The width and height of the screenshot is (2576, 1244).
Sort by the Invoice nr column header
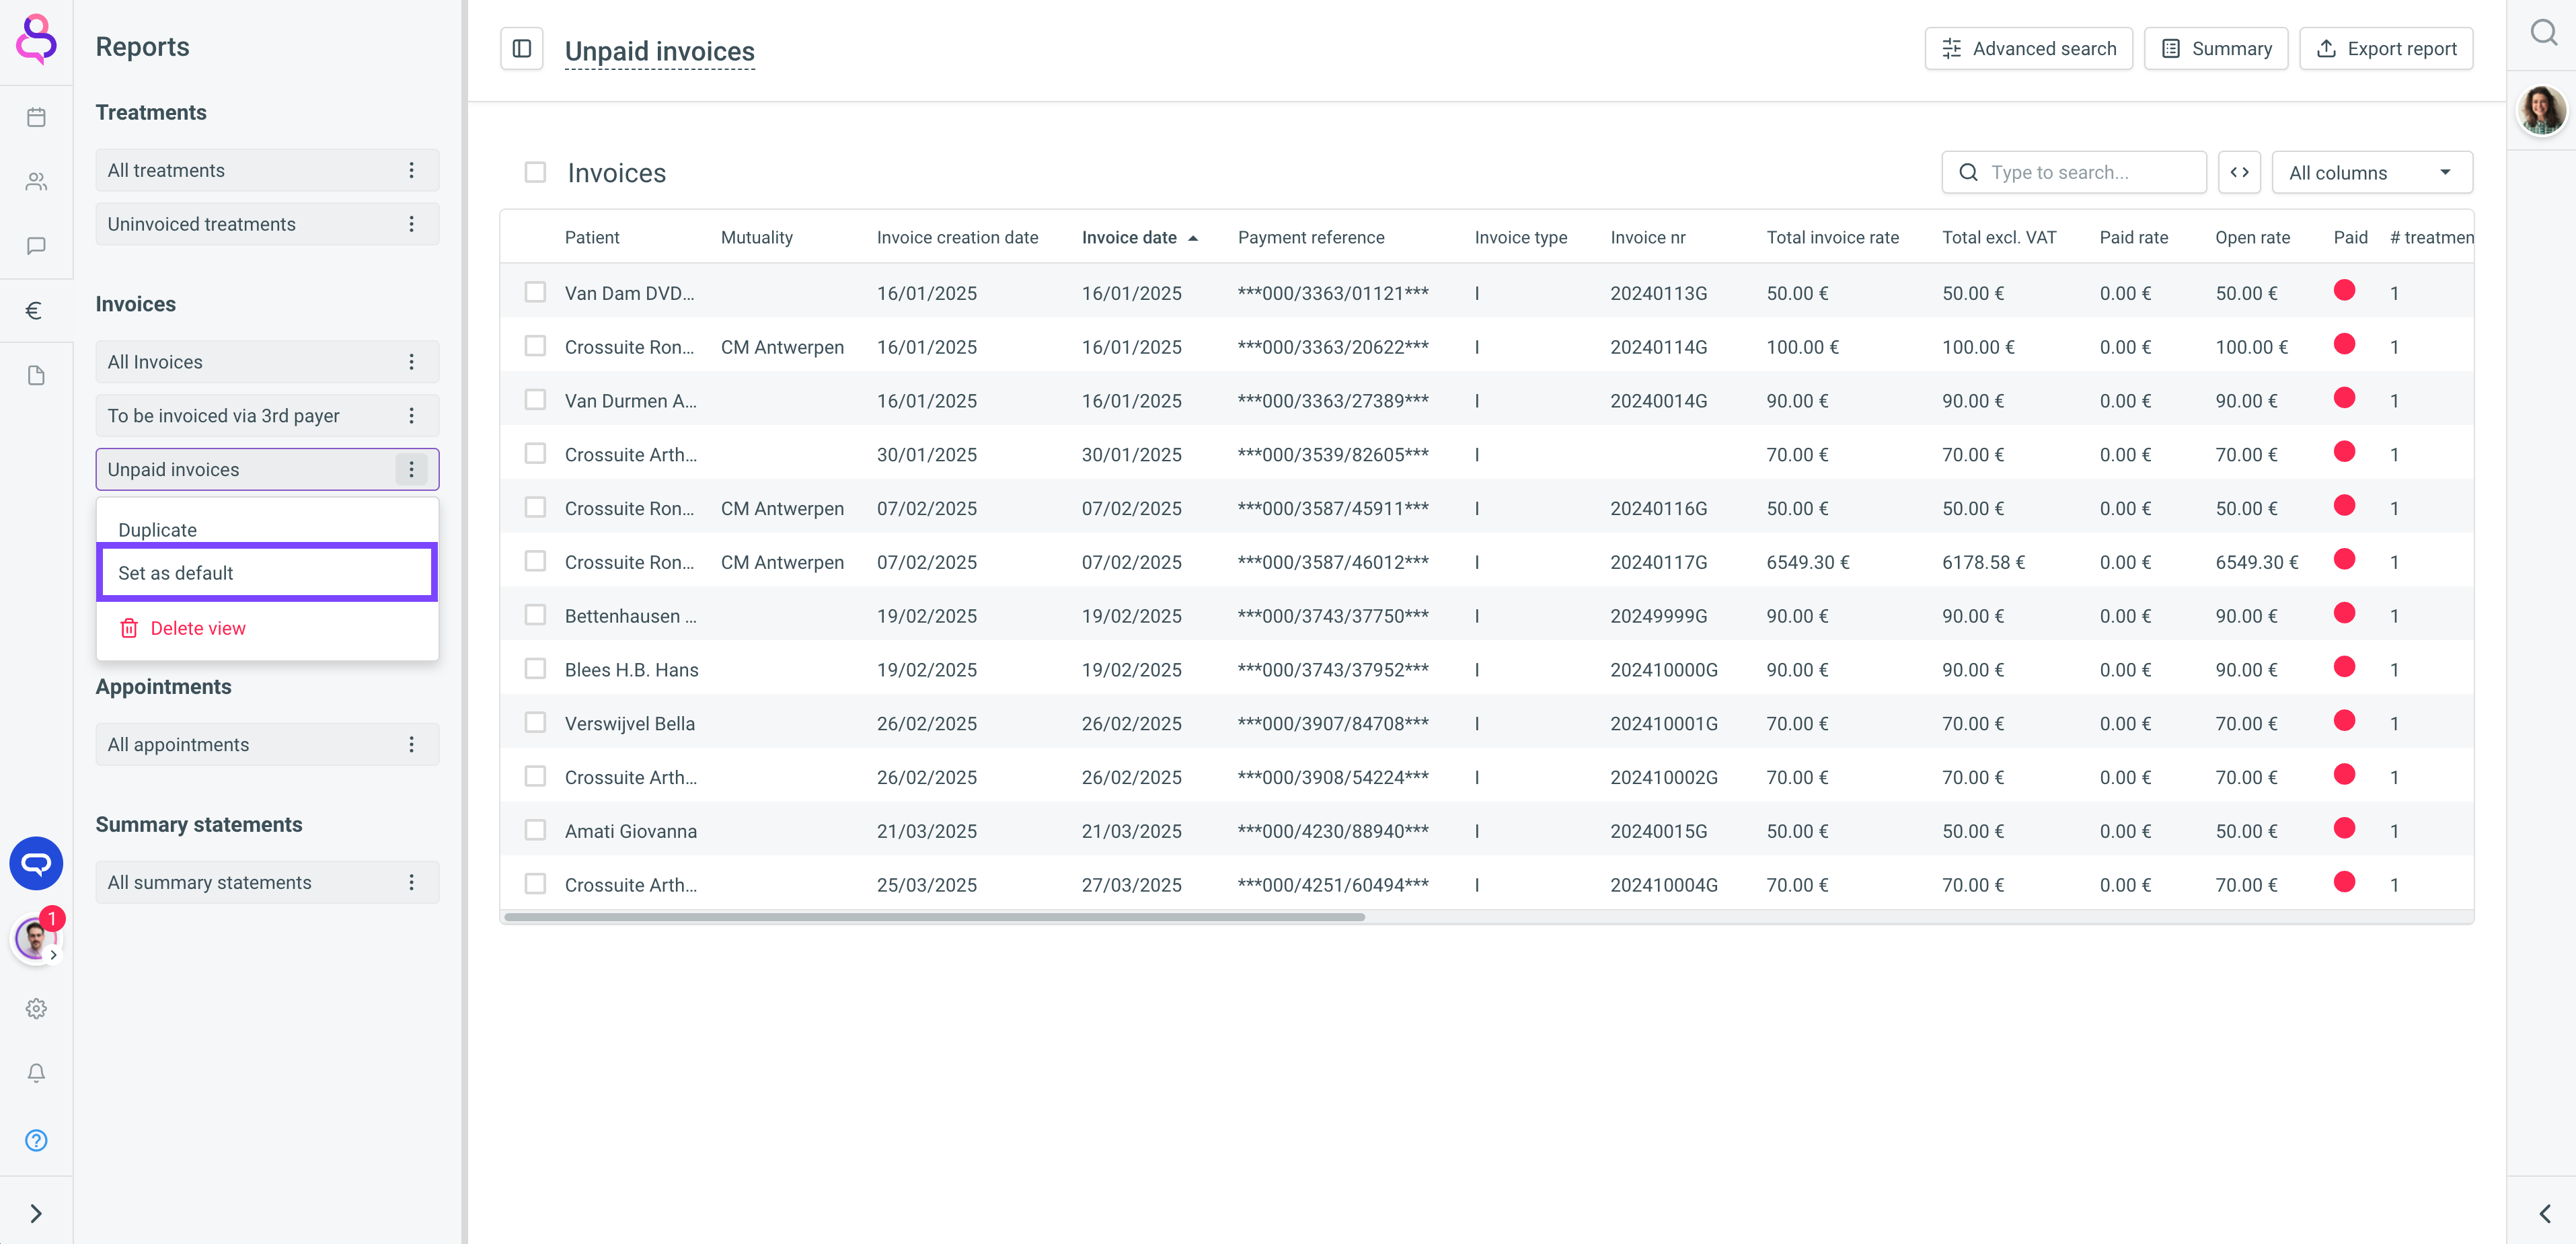[1648, 238]
